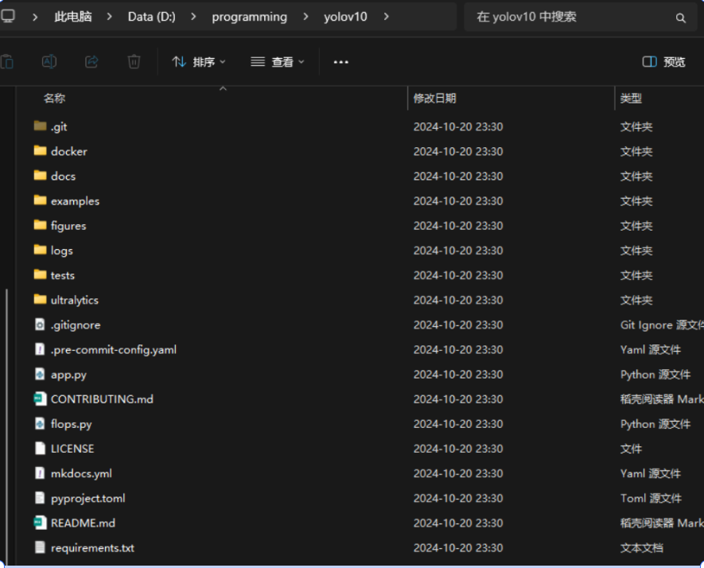Click the rename icon in toolbar
The height and width of the screenshot is (568, 704).
pos(49,61)
